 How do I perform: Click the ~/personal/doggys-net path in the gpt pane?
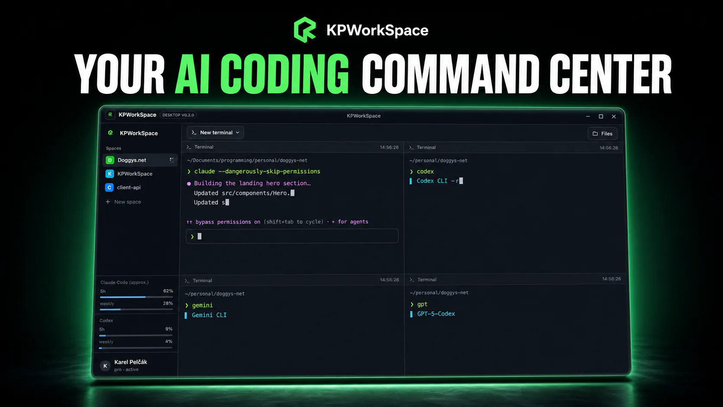pos(439,293)
